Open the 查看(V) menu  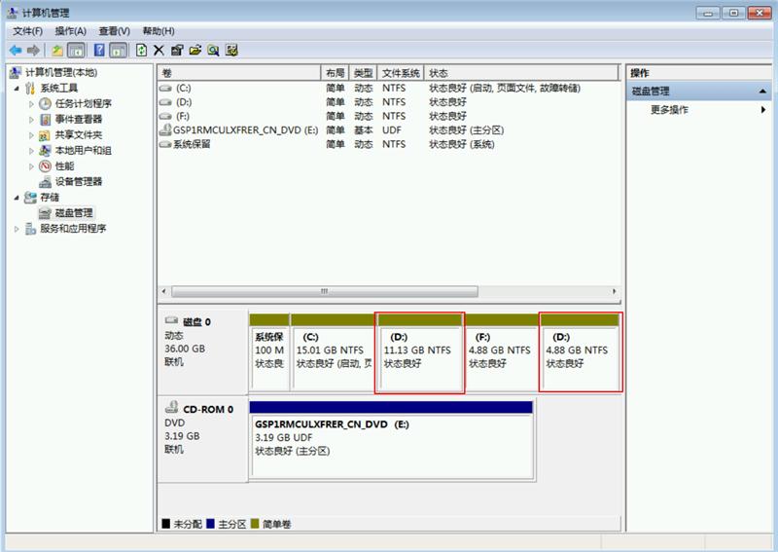point(114,31)
